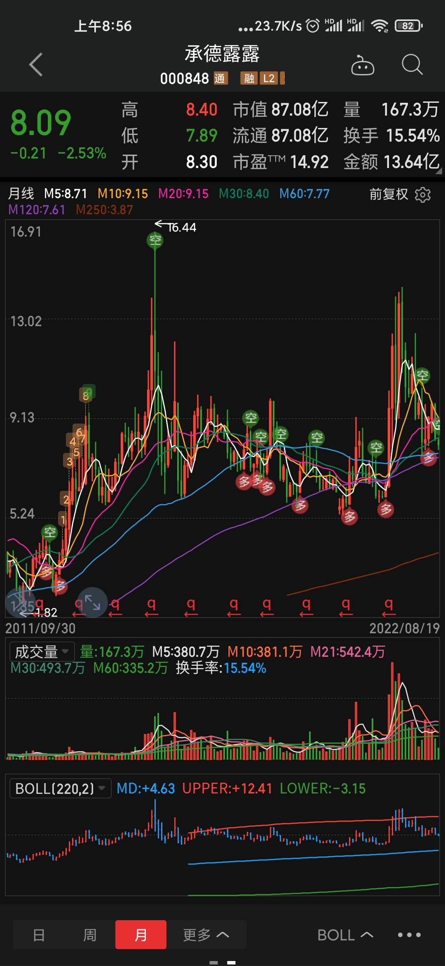This screenshot has height=966, width=445.
Task: Open the robot assistant icon
Action: [362, 65]
